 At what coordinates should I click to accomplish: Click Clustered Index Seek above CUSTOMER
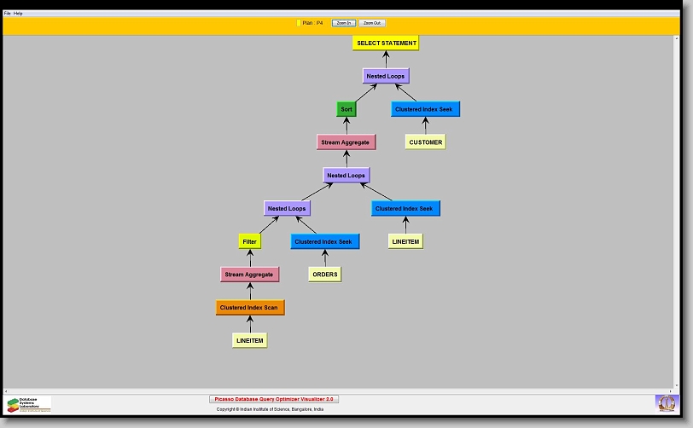(426, 109)
